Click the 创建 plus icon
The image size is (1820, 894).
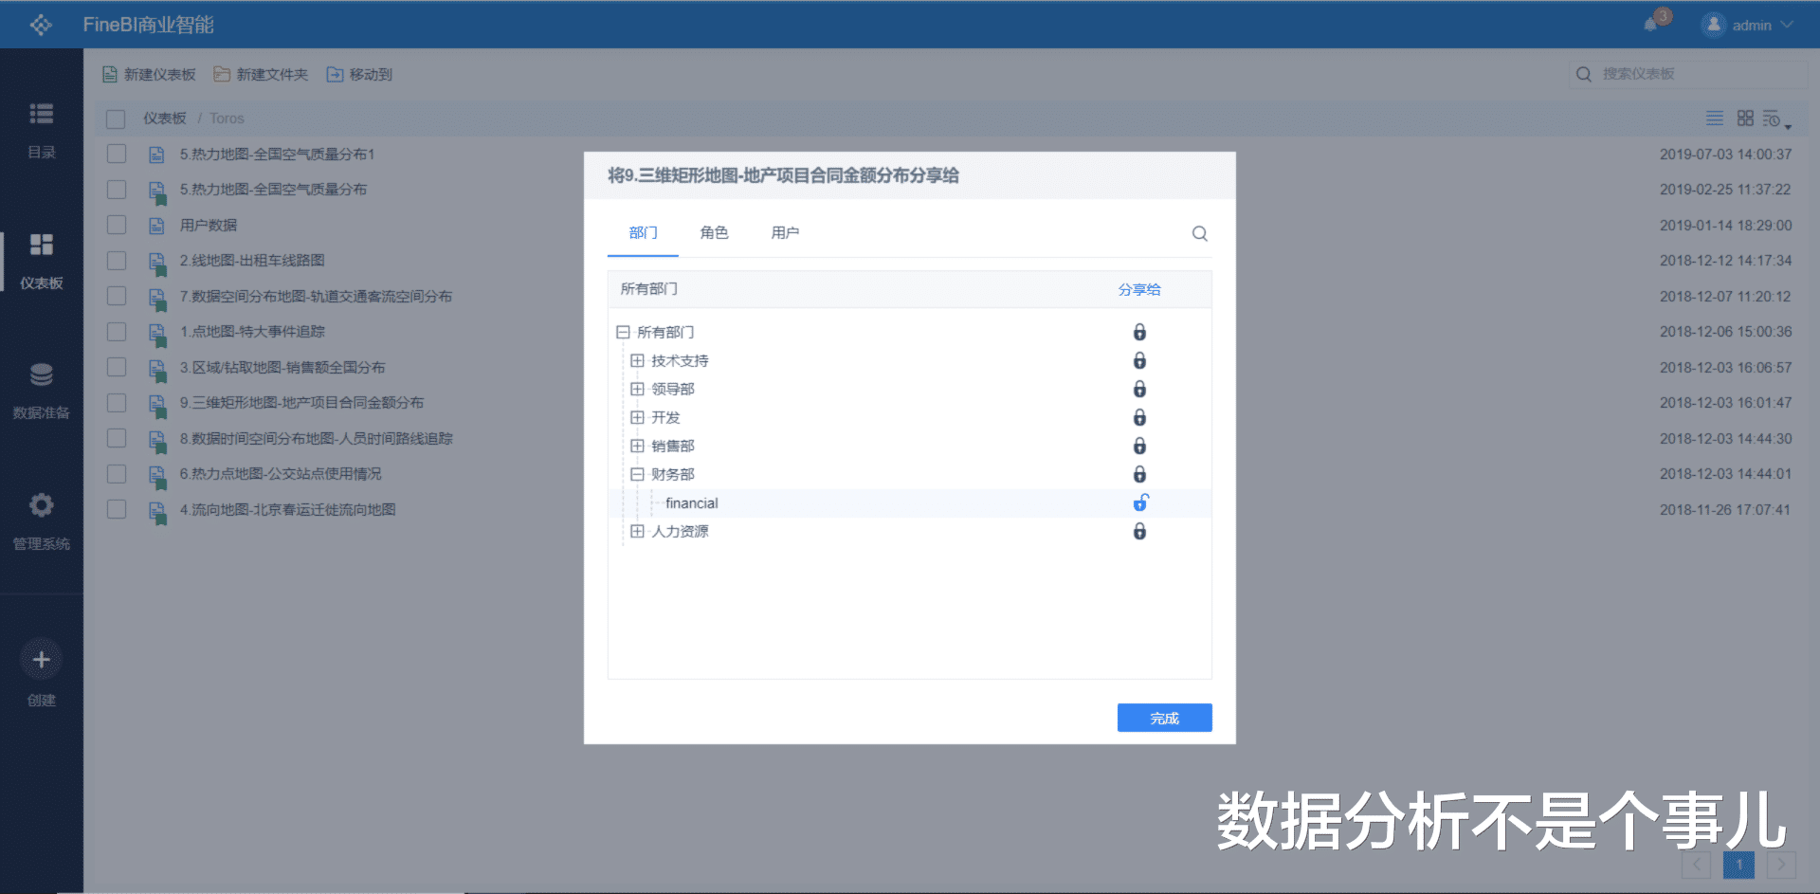[42, 658]
